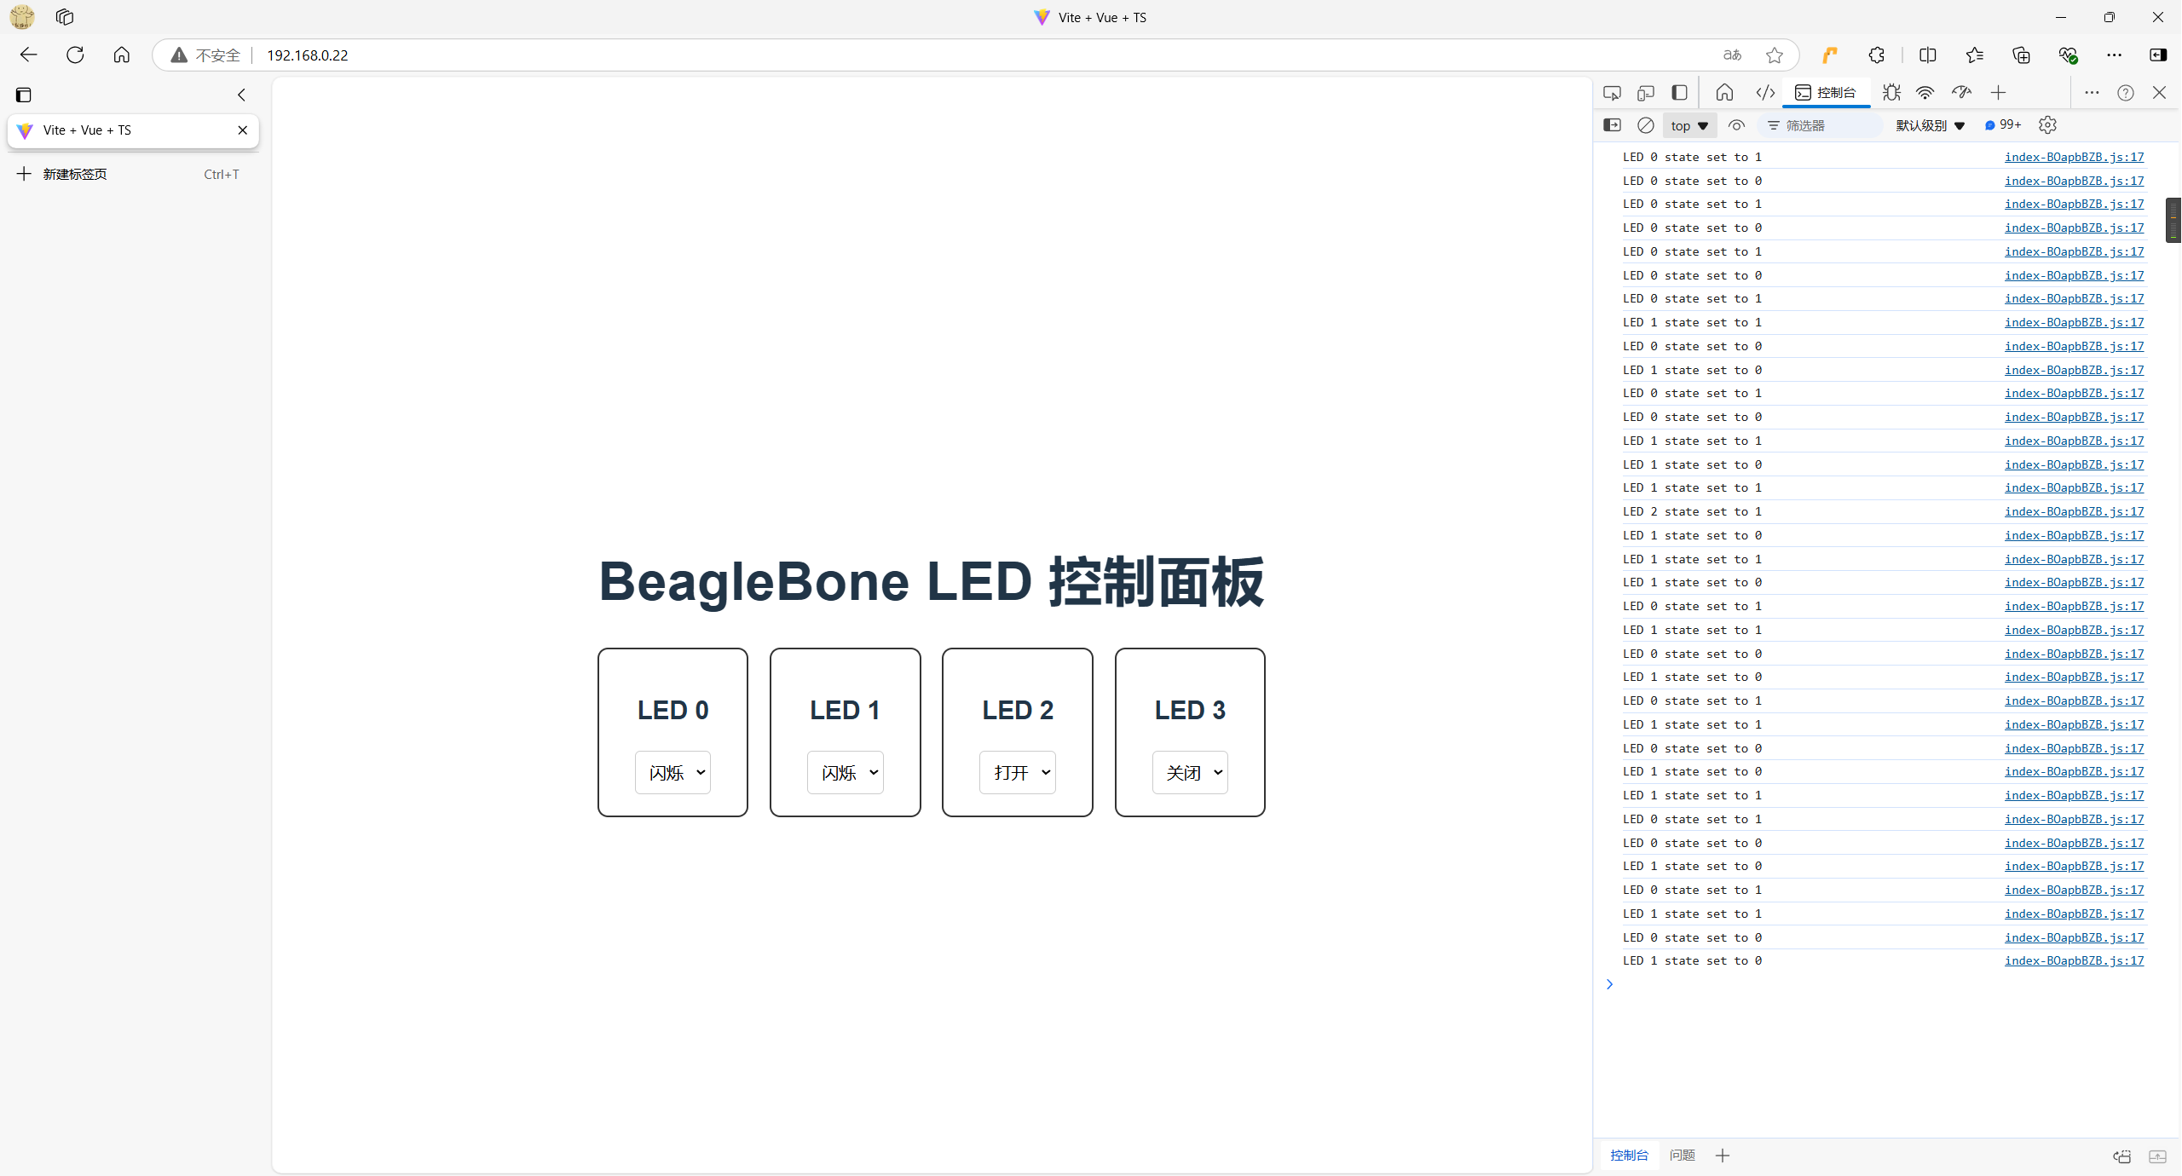Open the workspaces icon in title bar
The image size is (2182, 1176).
[x=65, y=17]
